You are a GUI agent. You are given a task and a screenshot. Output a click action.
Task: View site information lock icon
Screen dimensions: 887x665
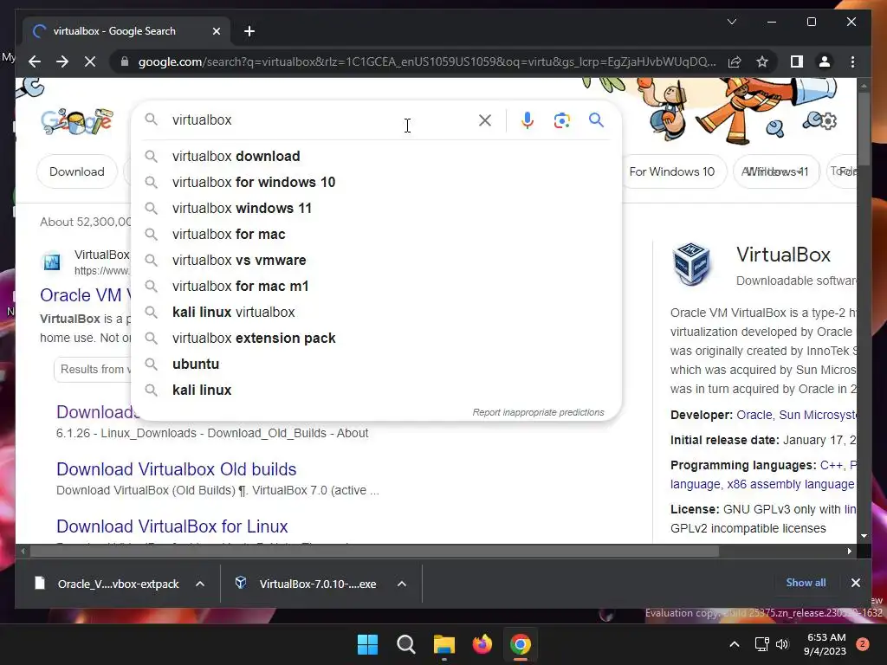pos(125,61)
